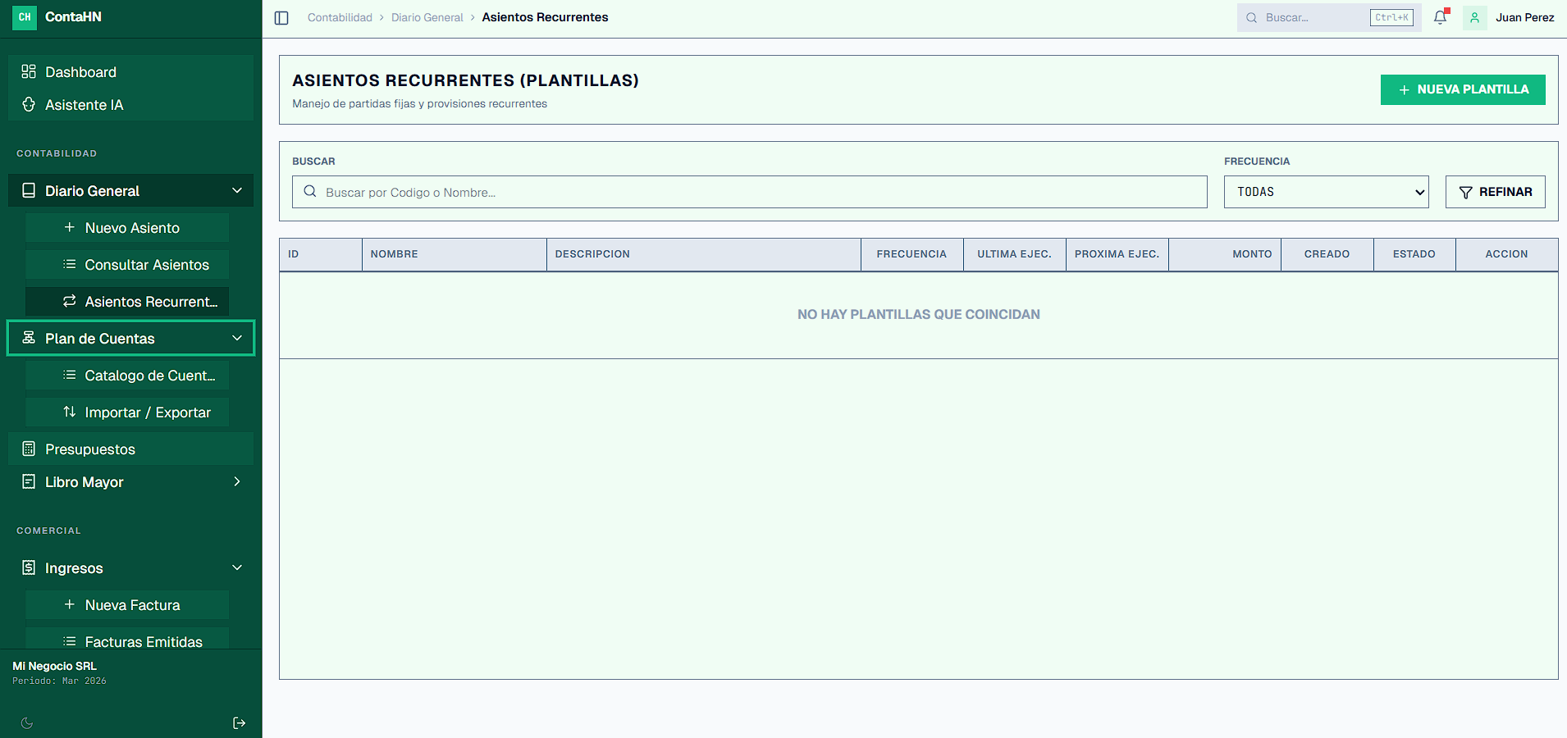Image resolution: width=1567 pixels, height=738 pixels.
Task: Go to Consultar Asientos
Action: pyautogui.click(x=146, y=265)
